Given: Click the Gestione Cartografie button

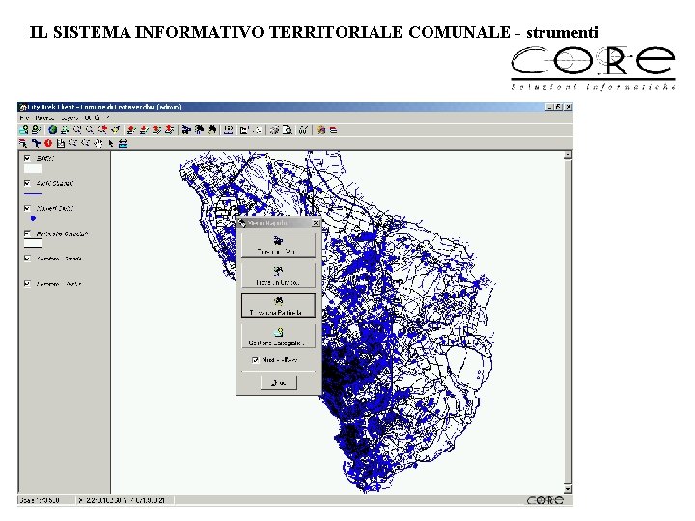Looking at the screenshot, I should click(x=278, y=336).
